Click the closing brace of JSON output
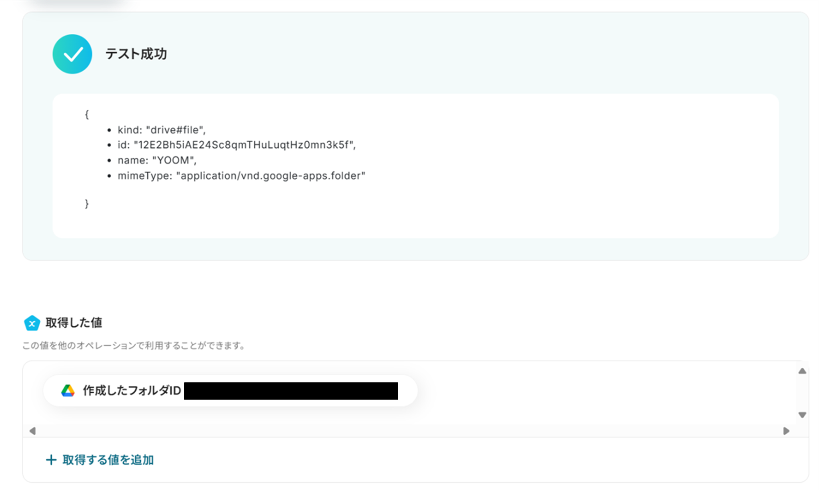 point(87,204)
